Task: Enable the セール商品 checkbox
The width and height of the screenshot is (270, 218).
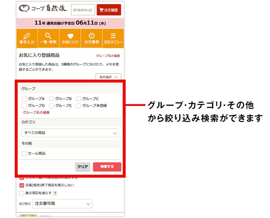Action: 24,153
